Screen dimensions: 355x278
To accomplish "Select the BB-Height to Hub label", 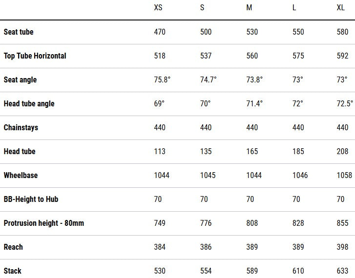I will tap(31, 199).
